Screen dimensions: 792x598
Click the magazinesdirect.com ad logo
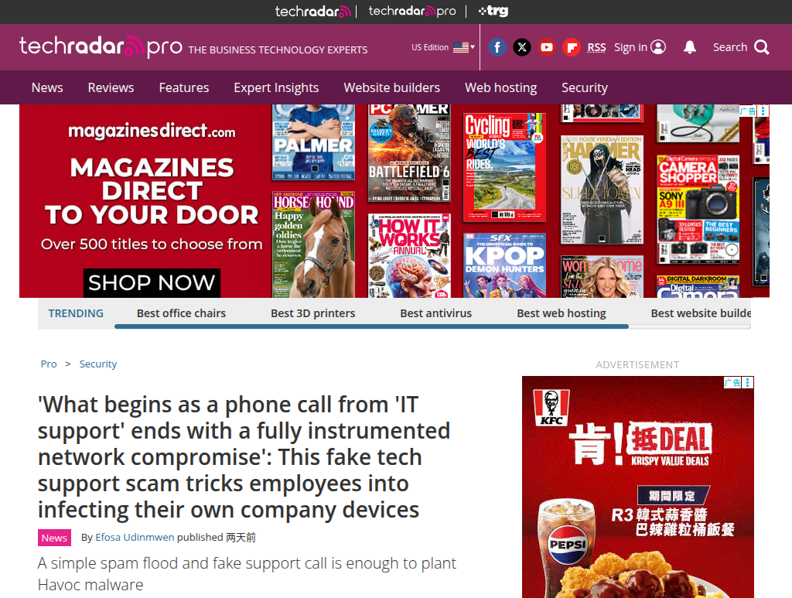(x=152, y=131)
